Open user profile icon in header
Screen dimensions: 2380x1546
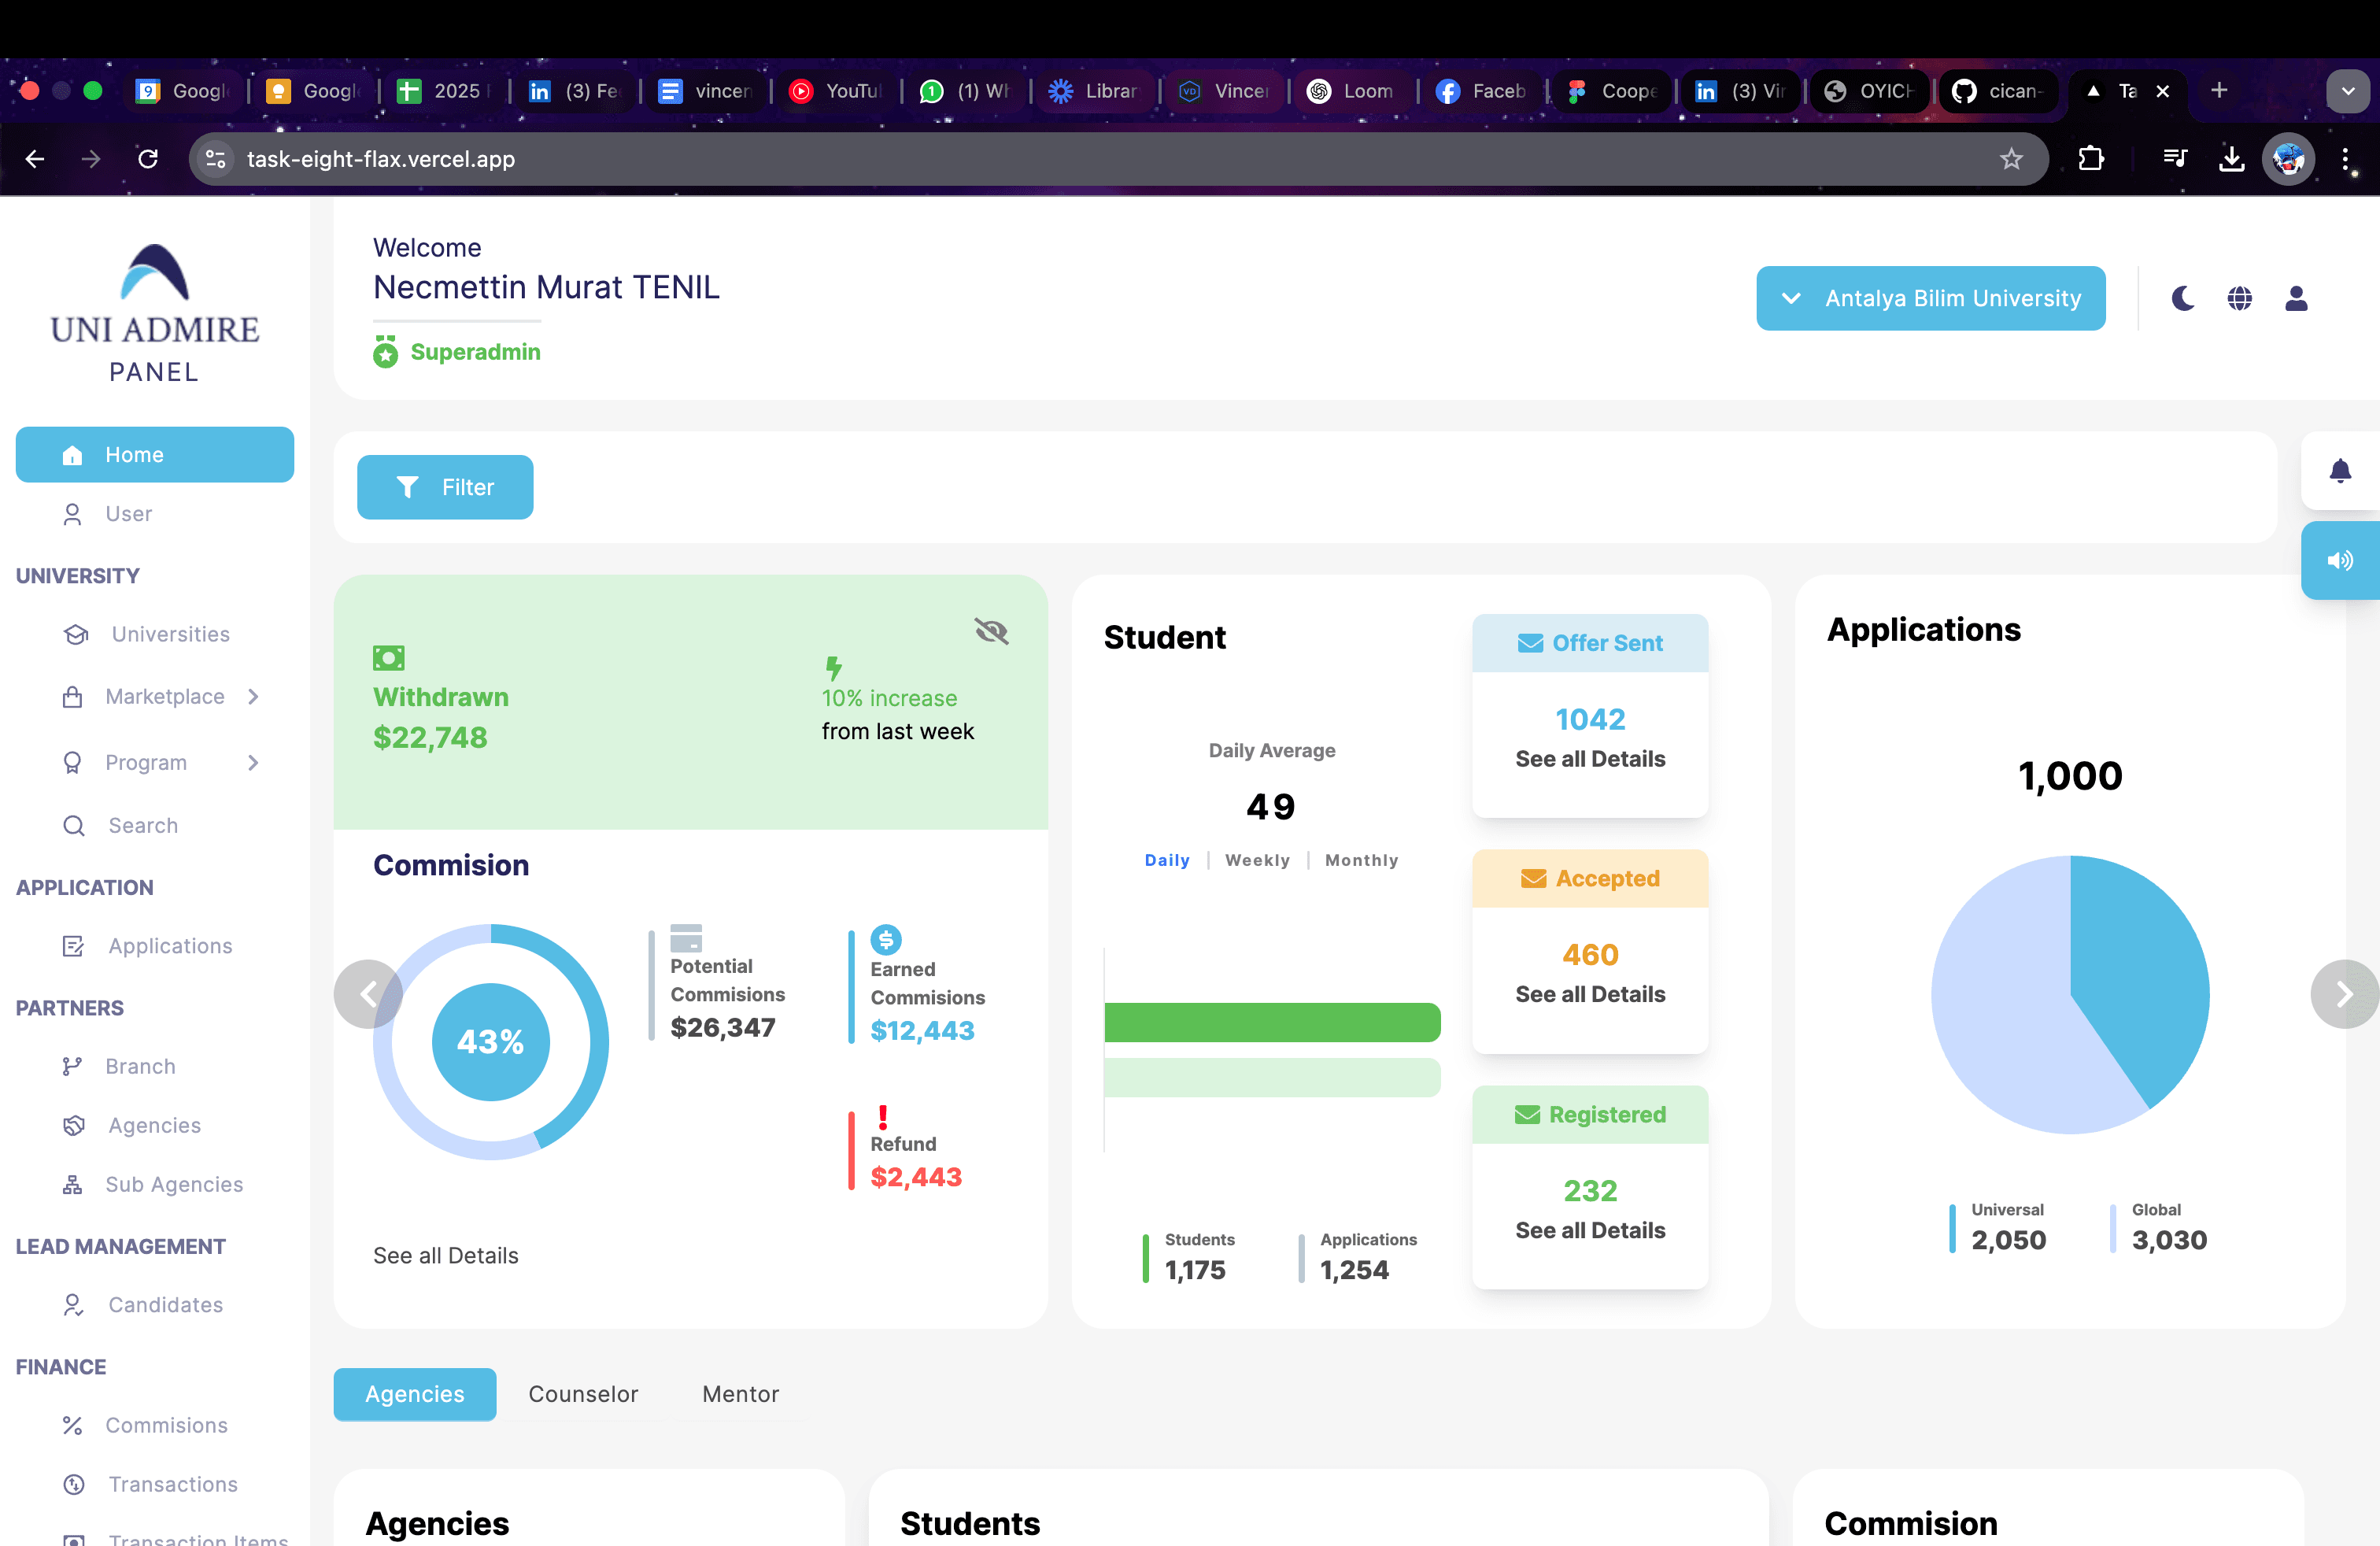2297,298
